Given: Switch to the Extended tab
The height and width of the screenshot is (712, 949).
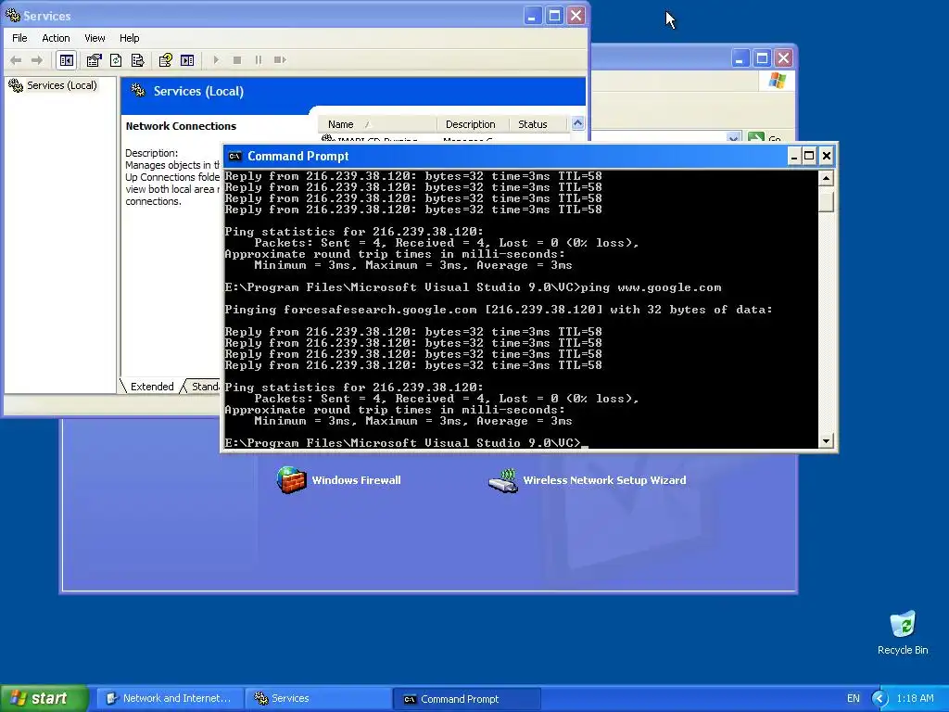Looking at the screenshot, I should point(151,387).
